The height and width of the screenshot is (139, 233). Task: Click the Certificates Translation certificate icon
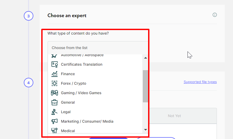pos(54,64)
